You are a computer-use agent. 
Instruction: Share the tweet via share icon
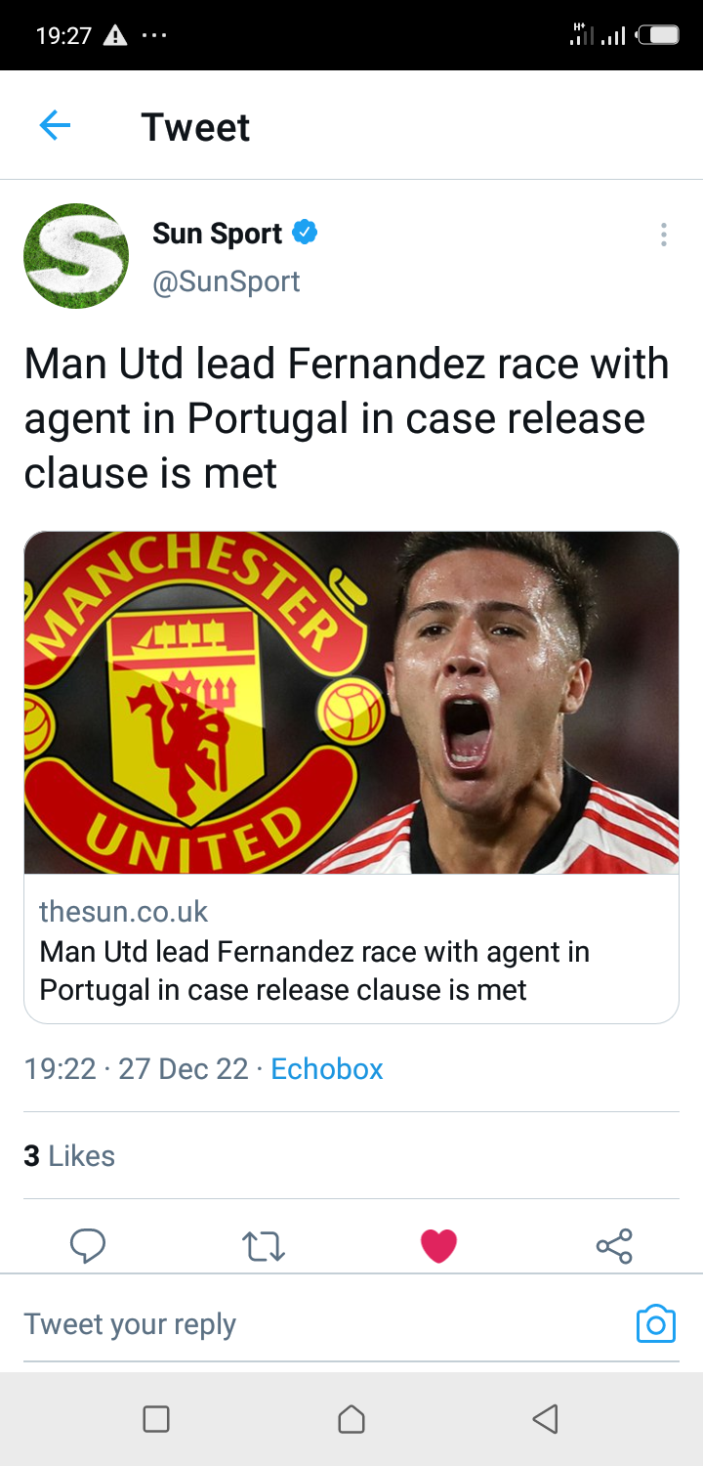point(614,1245)
